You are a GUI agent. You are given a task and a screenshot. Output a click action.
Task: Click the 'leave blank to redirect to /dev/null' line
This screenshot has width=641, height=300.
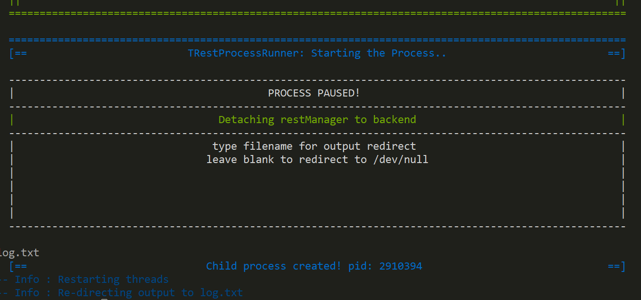click(x=317, y=160)
